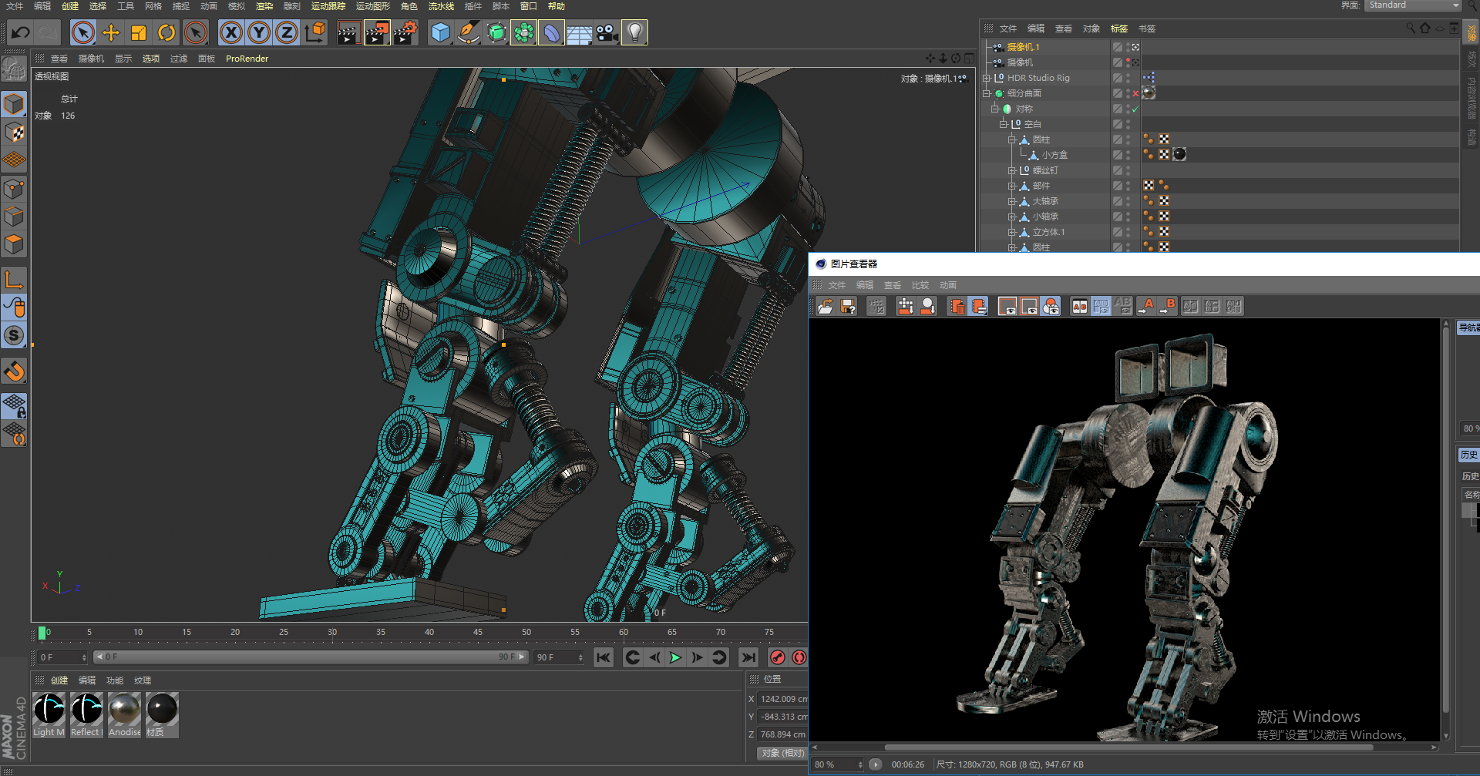Enable the 细分曲面 object via red X
Viewport: 1480px width, 776px height.
click(x=1135, y=93)
